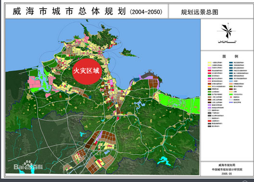This screenshot has width=254, height=182.
Task: Select the large pink zone on the west coast
Action: [35, 82]
